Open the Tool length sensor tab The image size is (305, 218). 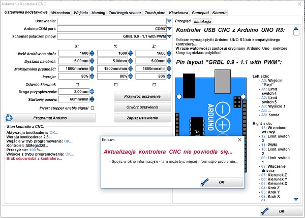(125, 13)
